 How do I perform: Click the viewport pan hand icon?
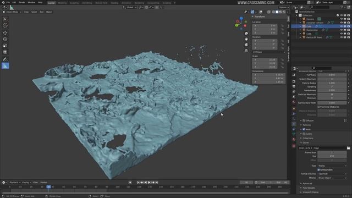click(x=246, y=39)
